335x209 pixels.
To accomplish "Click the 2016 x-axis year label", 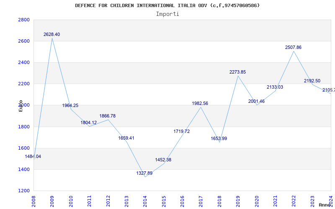I will 182,201.
